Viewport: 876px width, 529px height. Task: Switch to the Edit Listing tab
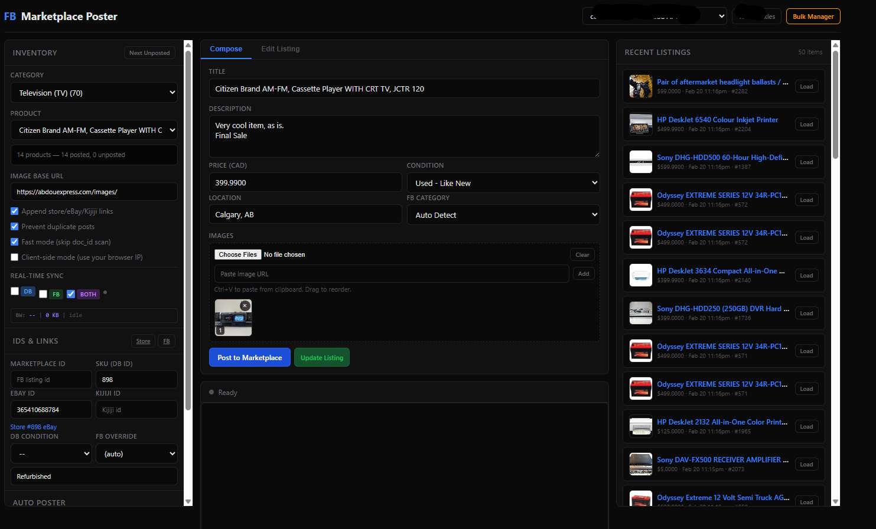pos(281,49)
